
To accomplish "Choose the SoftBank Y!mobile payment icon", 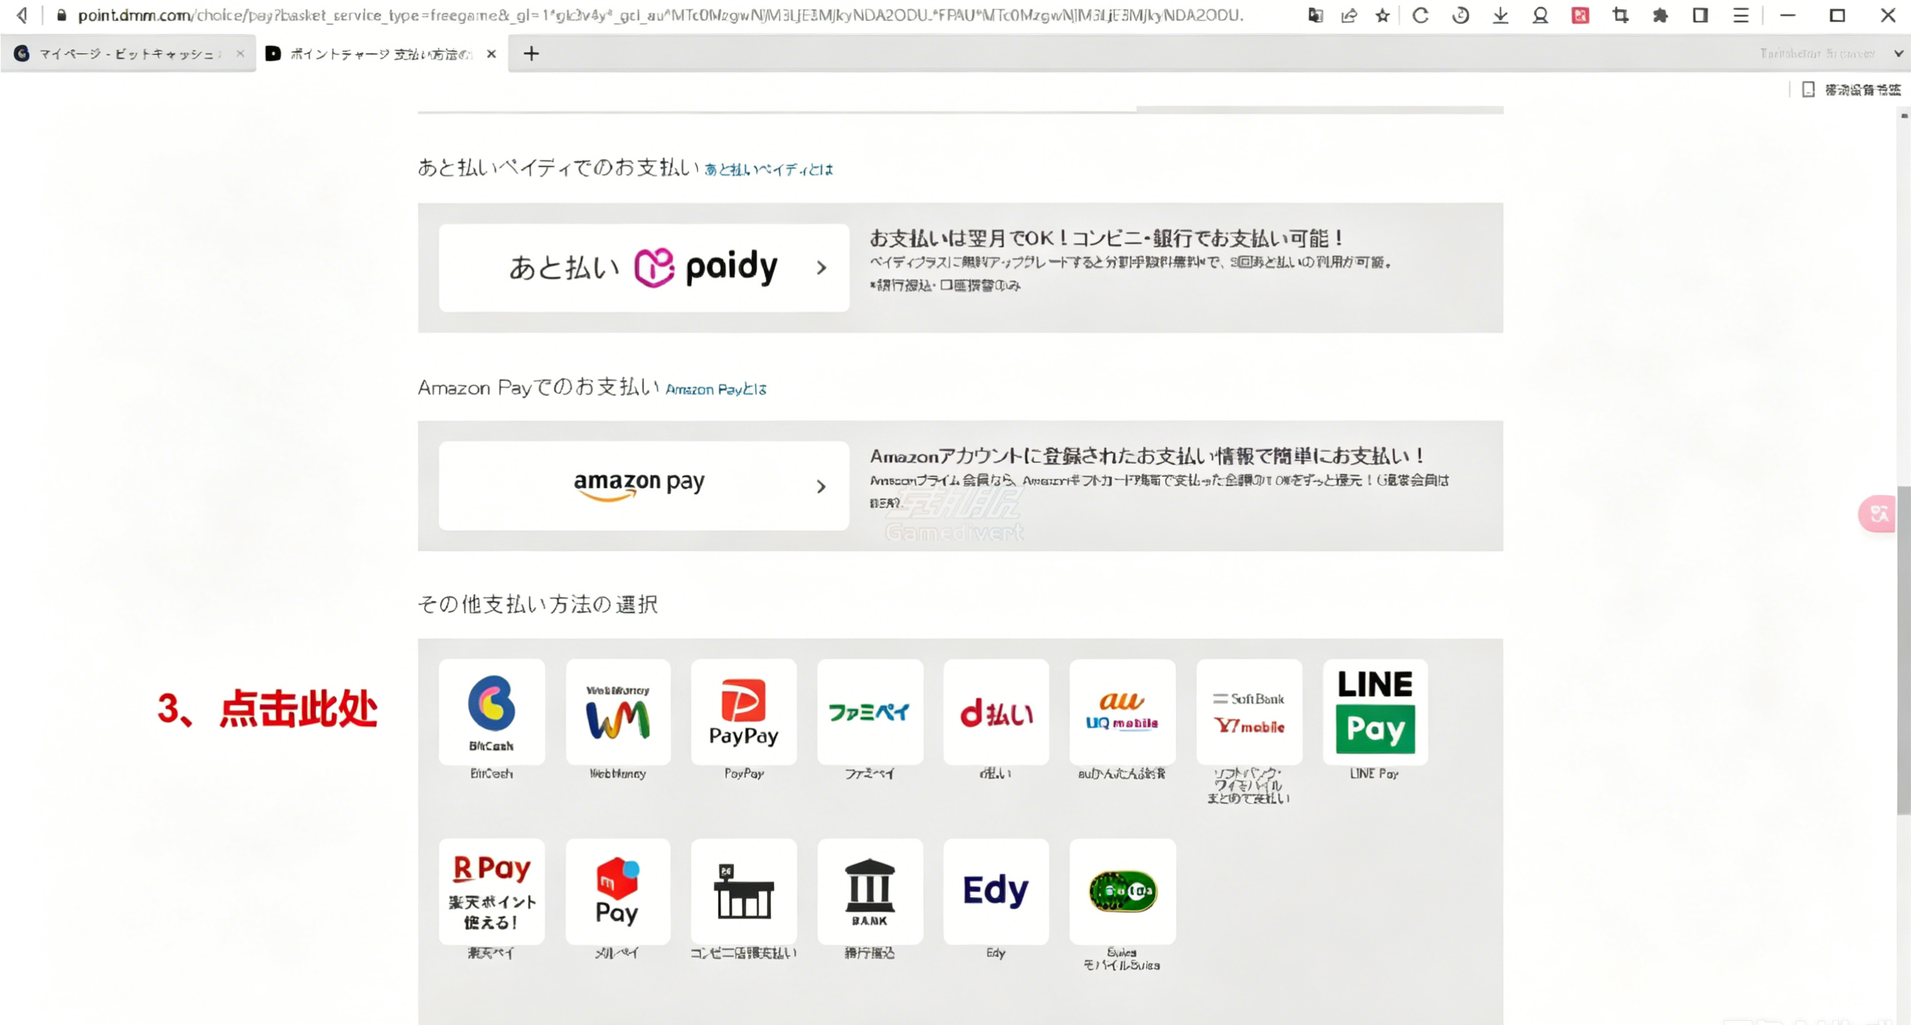I will [x=1249, y=712].
